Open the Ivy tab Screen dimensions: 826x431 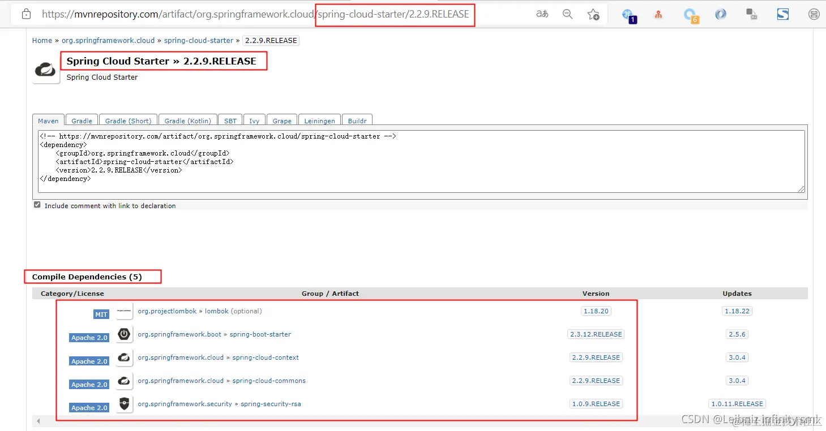pyautogui.click(x=255, y=120)
